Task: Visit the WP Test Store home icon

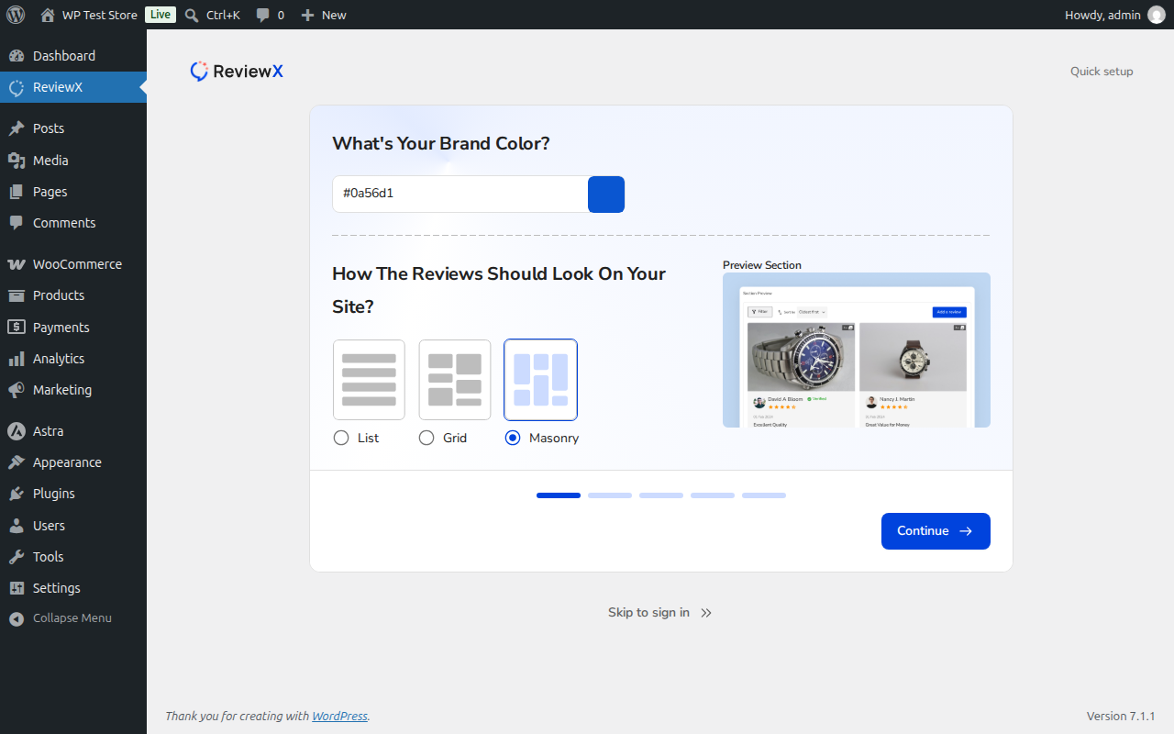Action: click(x=48, y=15)
